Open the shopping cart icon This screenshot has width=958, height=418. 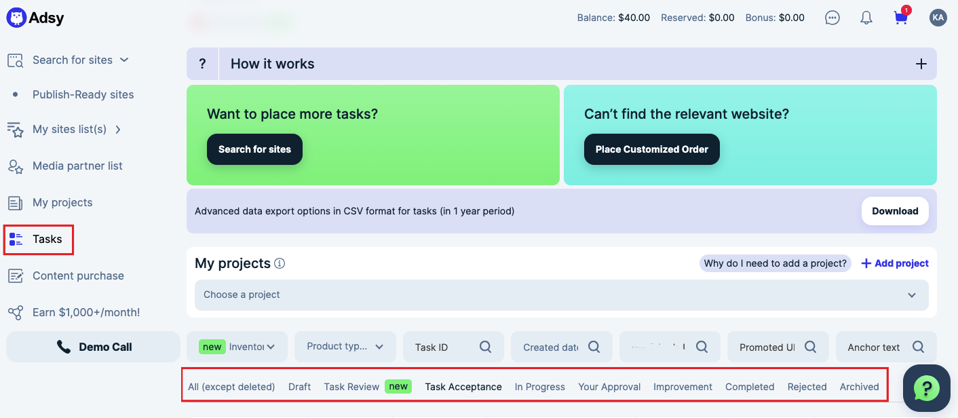click(x=900, y=18)
